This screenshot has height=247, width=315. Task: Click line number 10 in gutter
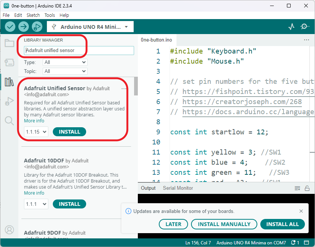[156, 142]
